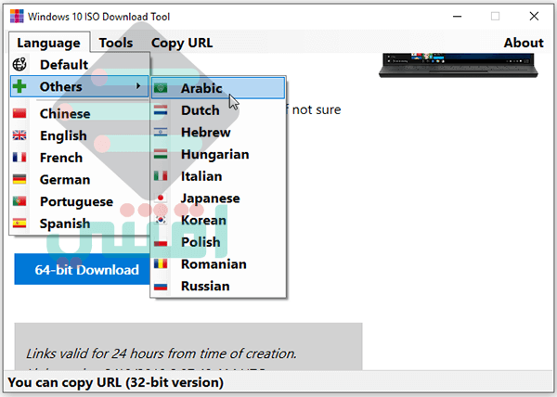Click the green plus icon beside Others

(x=19, y=86)
